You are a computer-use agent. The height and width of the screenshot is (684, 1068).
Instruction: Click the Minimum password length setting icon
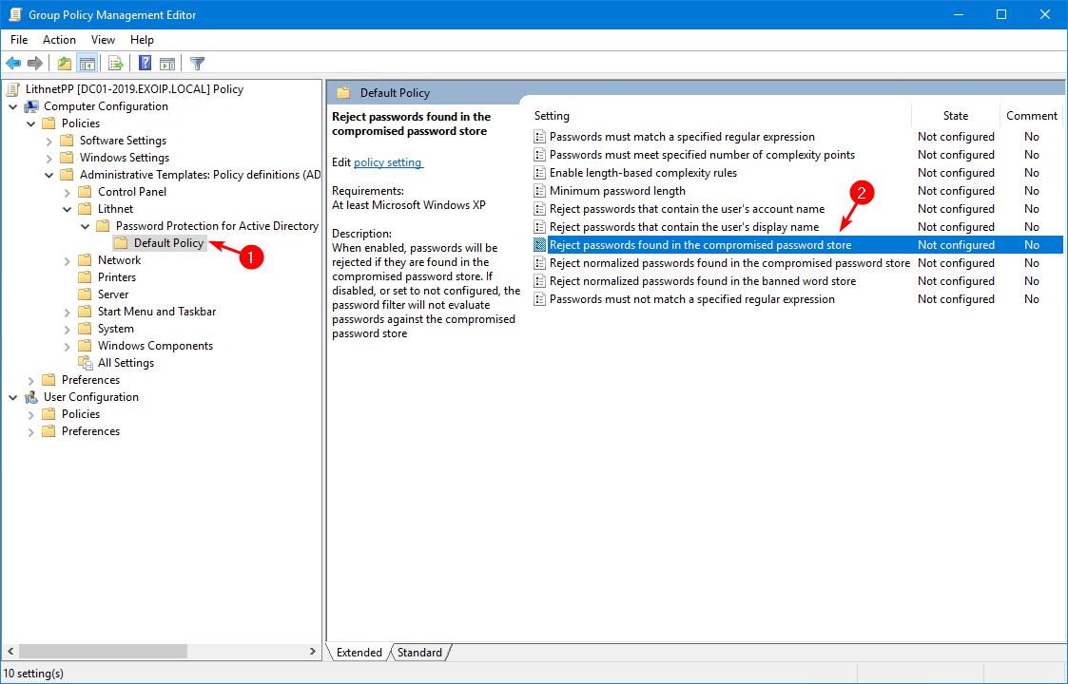coord(539,191)
